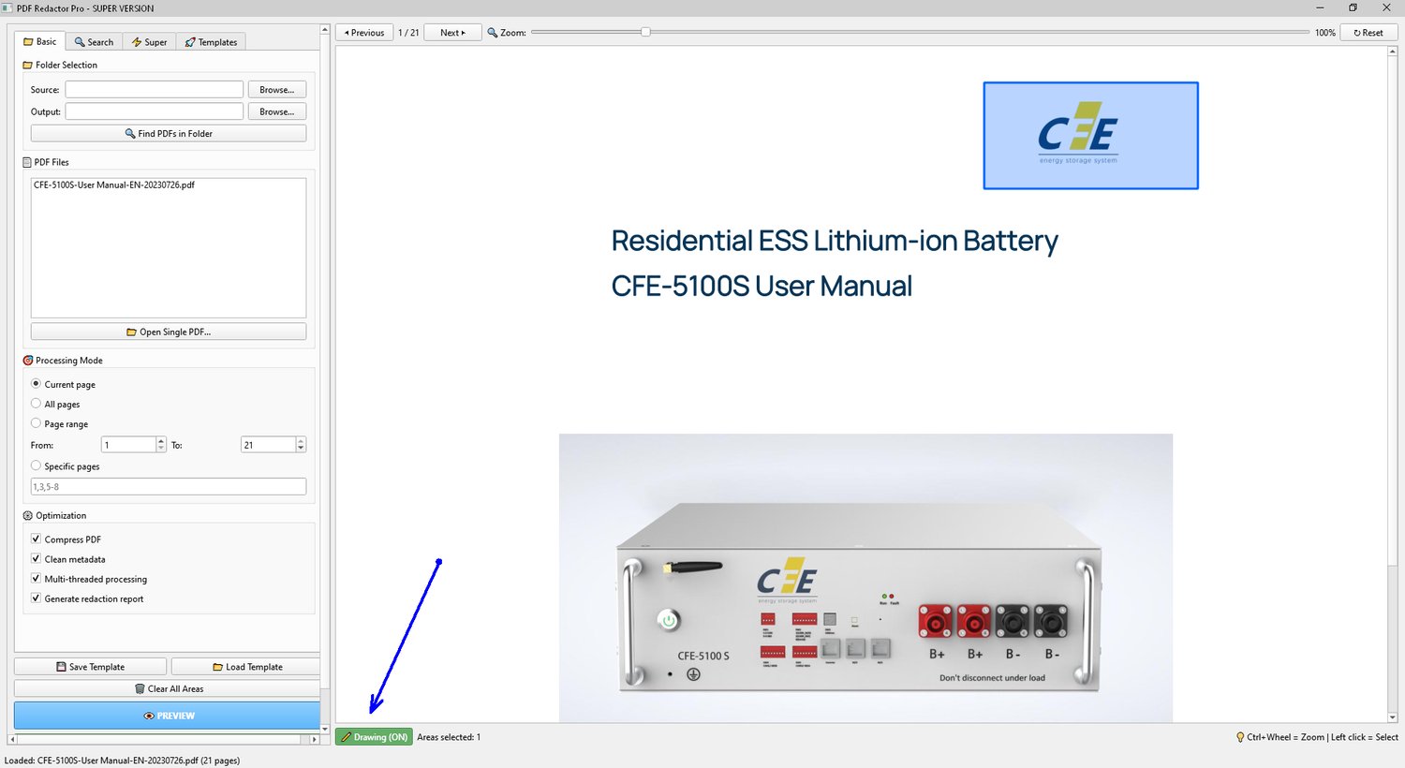This screenshot has width=1405, height=768.
Task: Go to the Next page
Action: (452, 33)
